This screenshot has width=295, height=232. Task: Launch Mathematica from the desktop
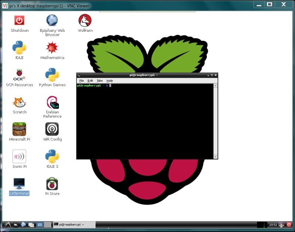pyautogui.click(x=52, y=48)
